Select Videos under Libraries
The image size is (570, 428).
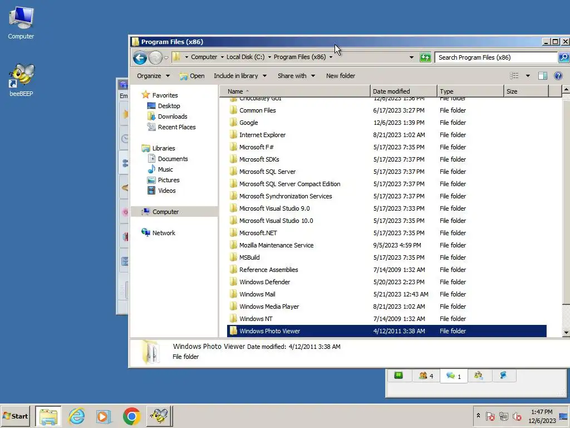click(161, 191)
